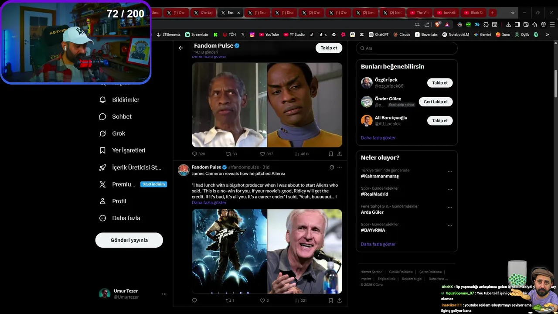Open the Gemini bookmark
558x314 pixels.
482,34
